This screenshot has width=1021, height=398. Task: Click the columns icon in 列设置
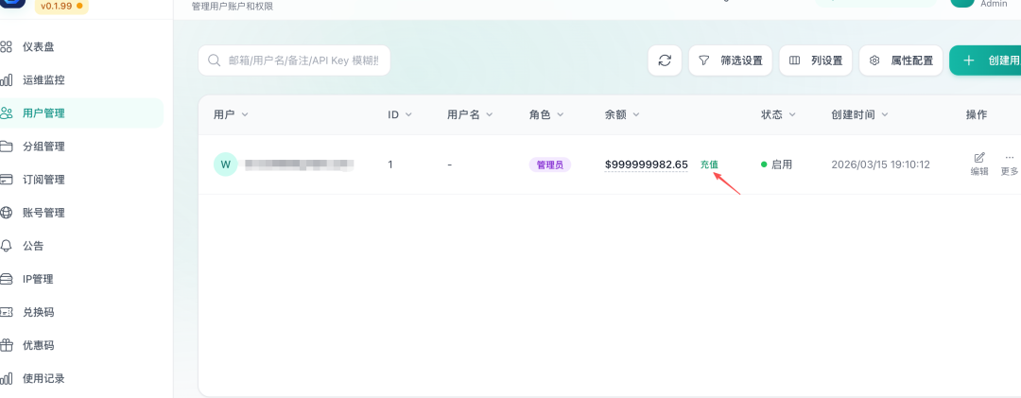(x=794, y=61)
